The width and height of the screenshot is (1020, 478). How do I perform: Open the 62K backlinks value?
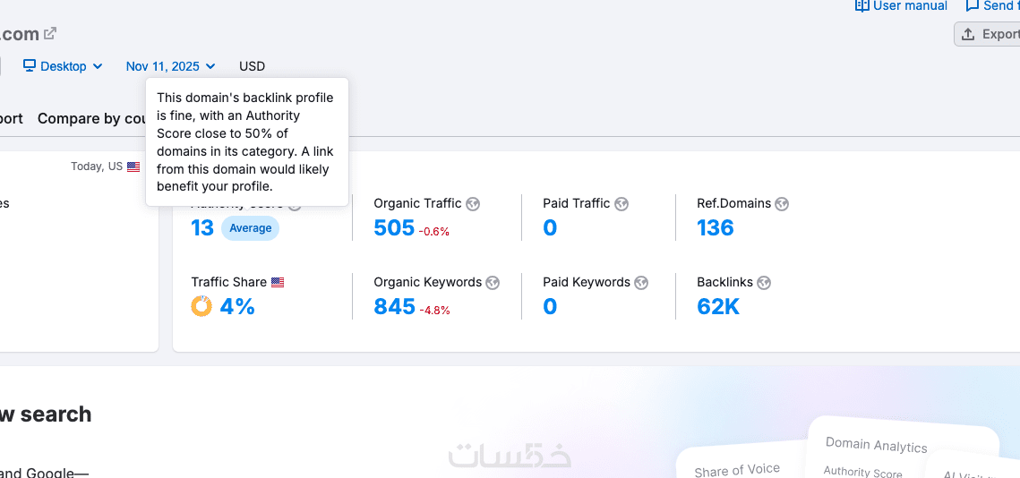tap(718, 307)
